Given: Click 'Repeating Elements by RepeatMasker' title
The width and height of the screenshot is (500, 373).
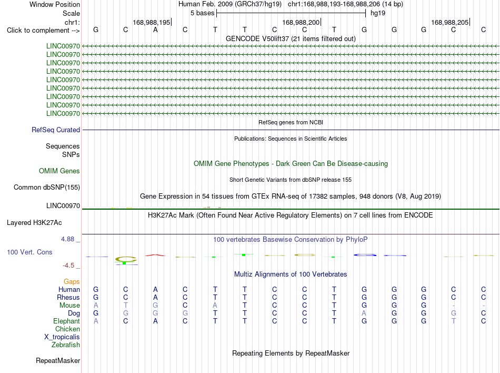Looking at the screenshot, I should click(x=291, y=353).
